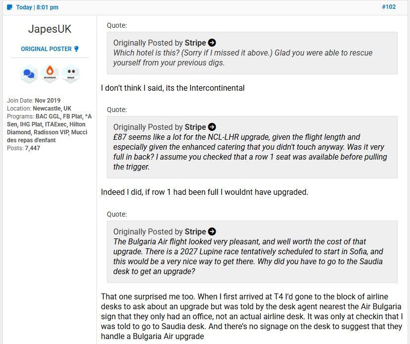Click the views badge with two dots
This screenshot has width=410, height=344.
coord(71,74)
